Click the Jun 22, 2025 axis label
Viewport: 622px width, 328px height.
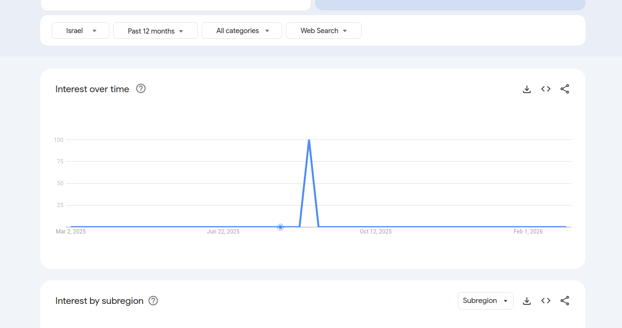[x=223, y=232]
